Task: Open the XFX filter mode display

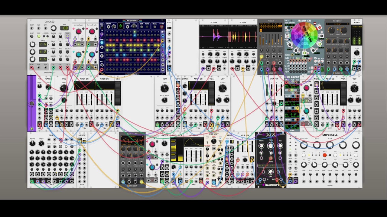Action: coord(271,165)
